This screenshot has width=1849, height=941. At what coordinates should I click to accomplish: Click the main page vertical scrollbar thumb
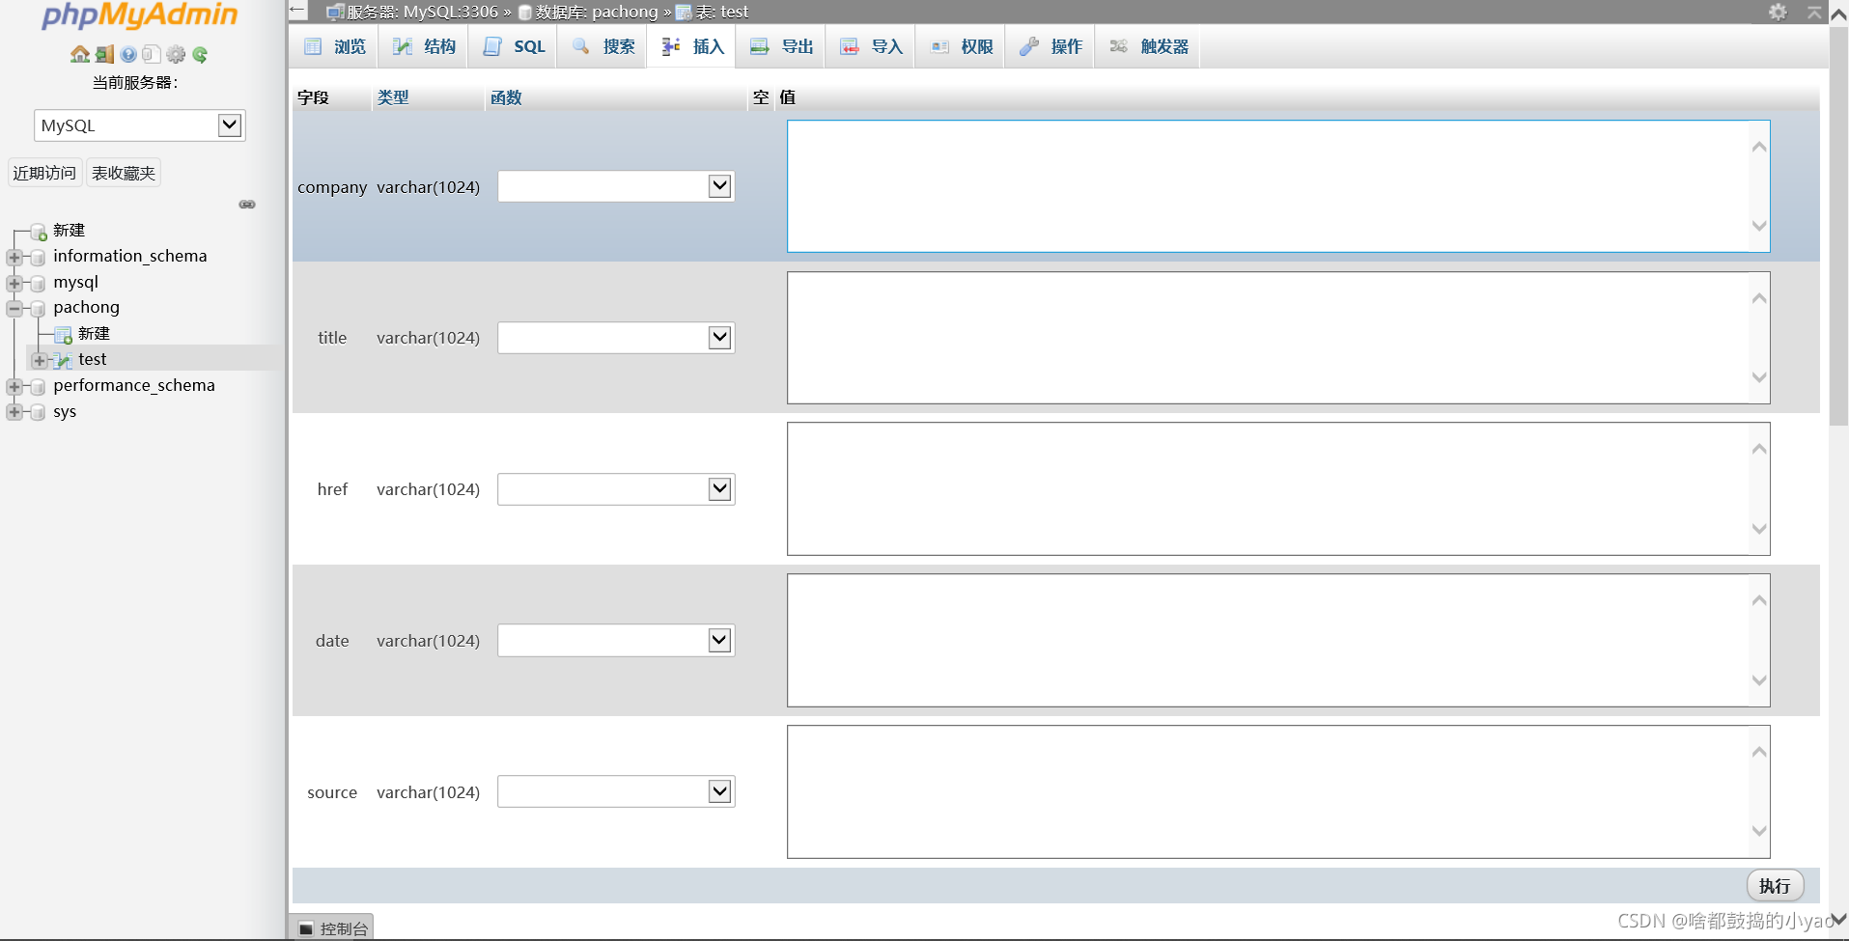(1838, 227)
